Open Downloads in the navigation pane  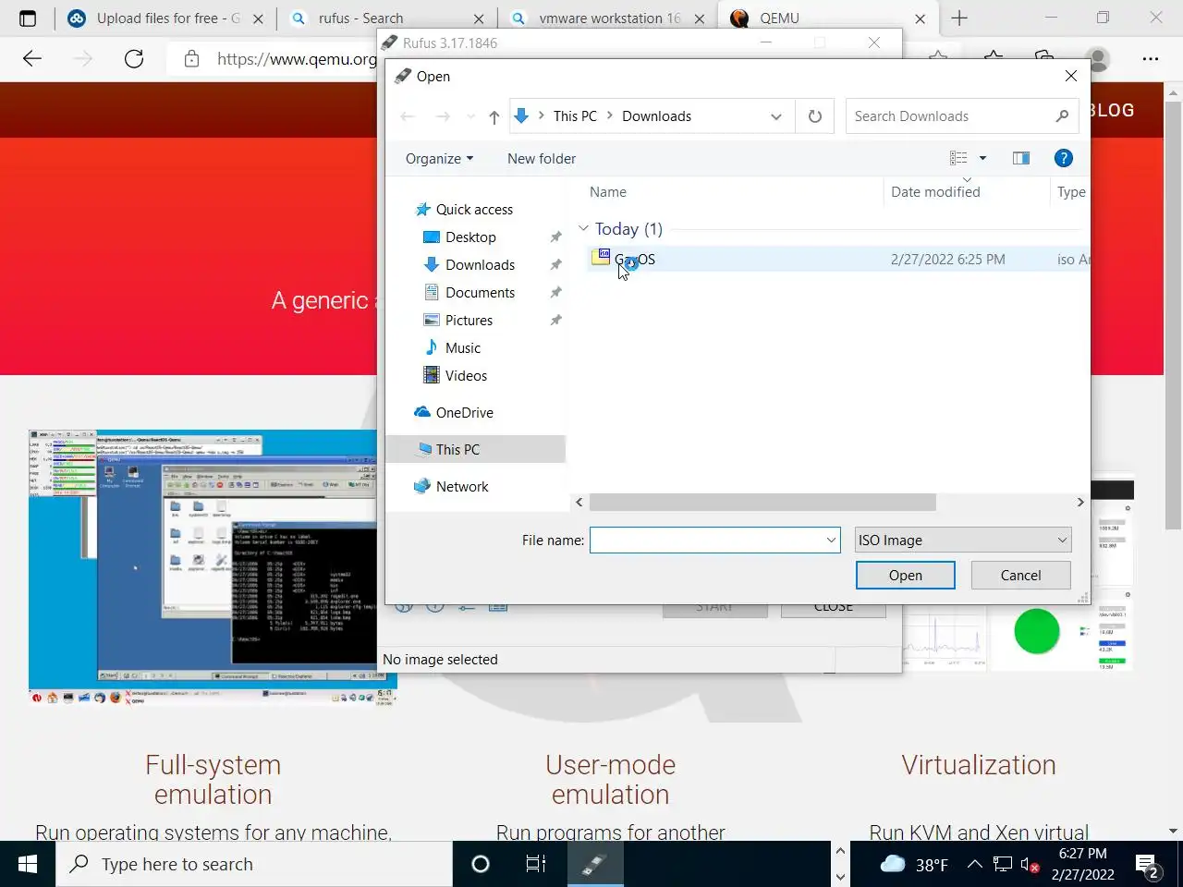coord(480,265)
